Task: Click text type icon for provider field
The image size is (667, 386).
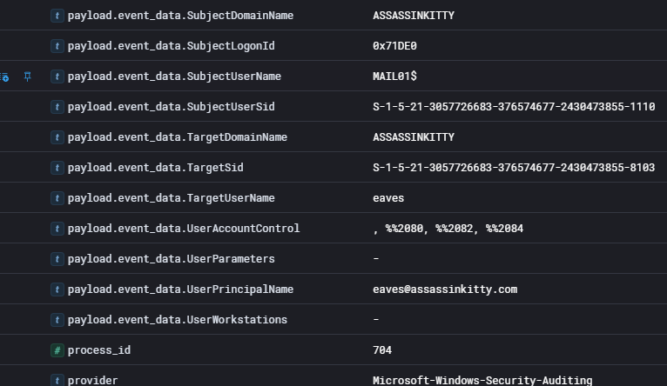Action: 57,380
